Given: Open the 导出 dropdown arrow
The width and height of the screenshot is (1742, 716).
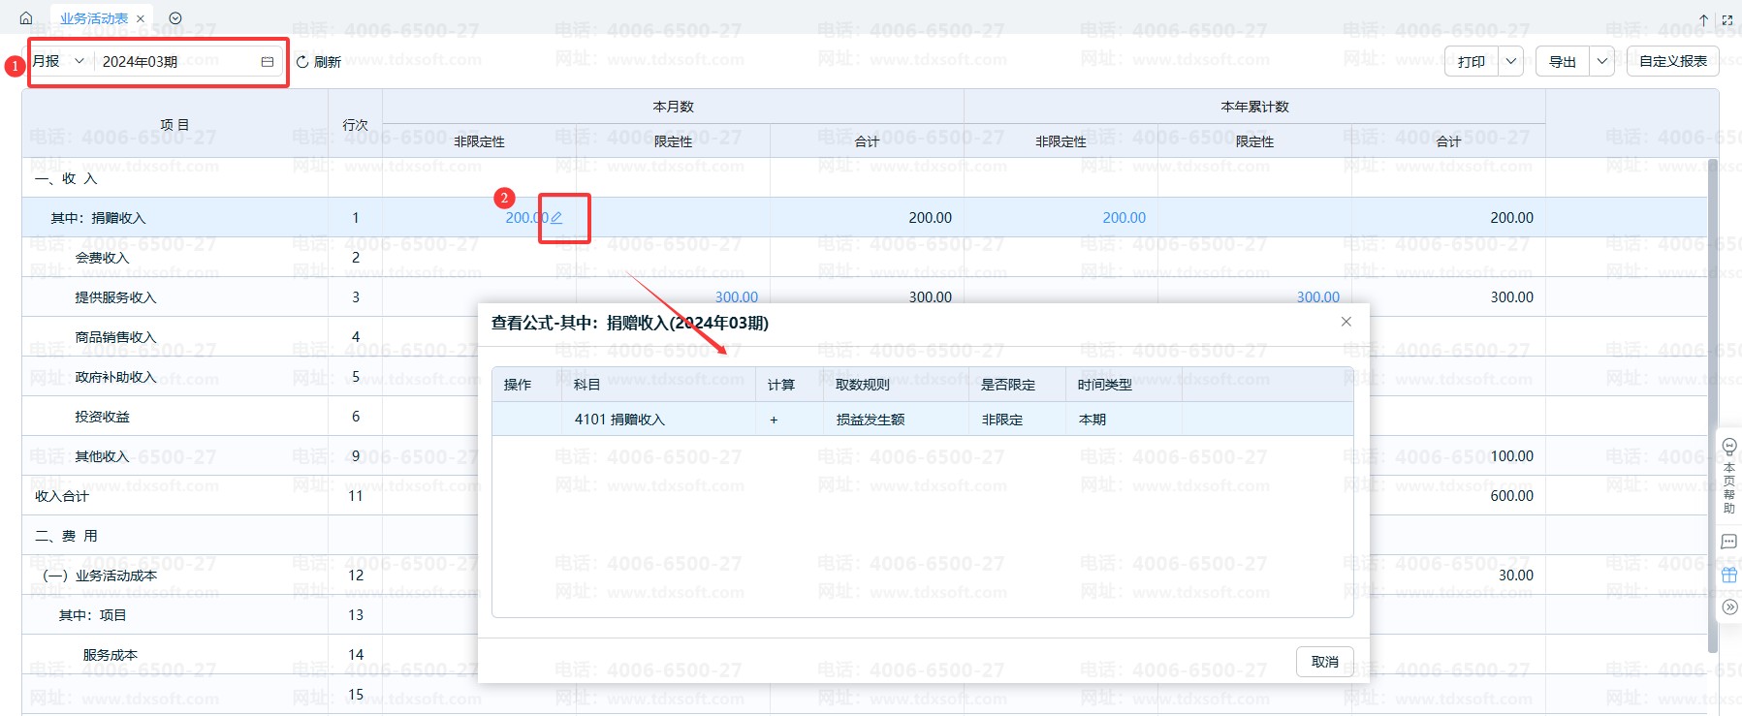Looking at the screenshot, I should click(x=1602, y=62).
